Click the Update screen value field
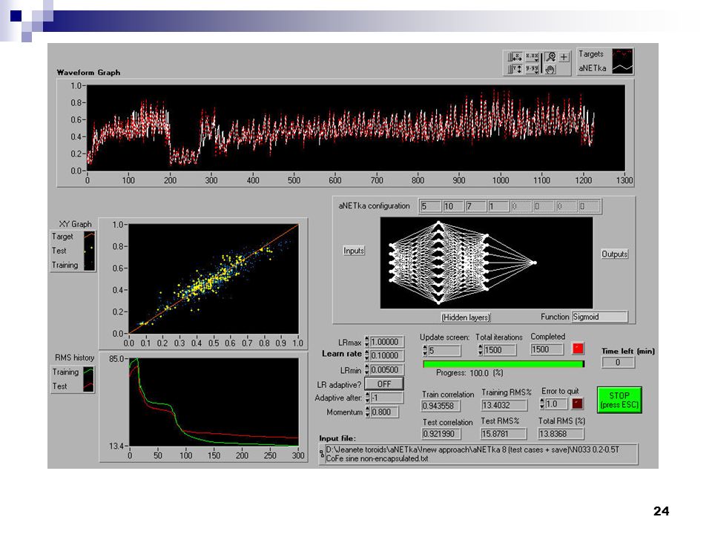 pyautogui.click(x=444, y=351)
